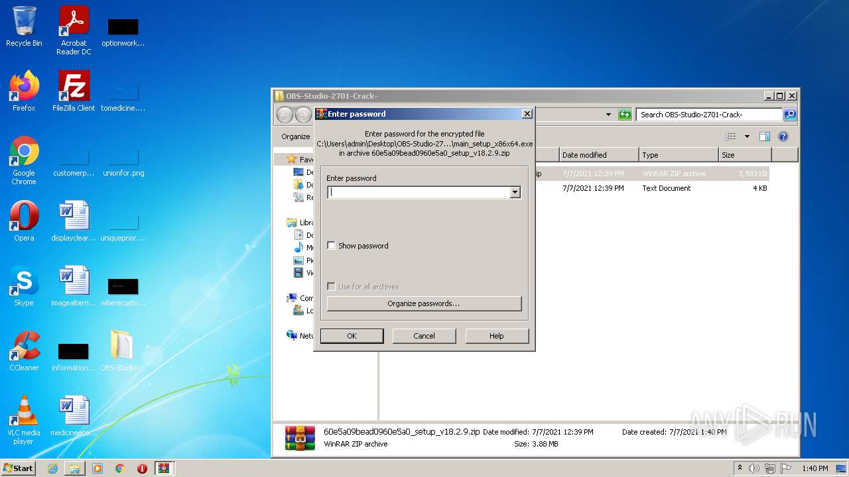Open CCleaner desktop shortcut
The width and height of the screenshot is (849, 477).
coord(24,351)
